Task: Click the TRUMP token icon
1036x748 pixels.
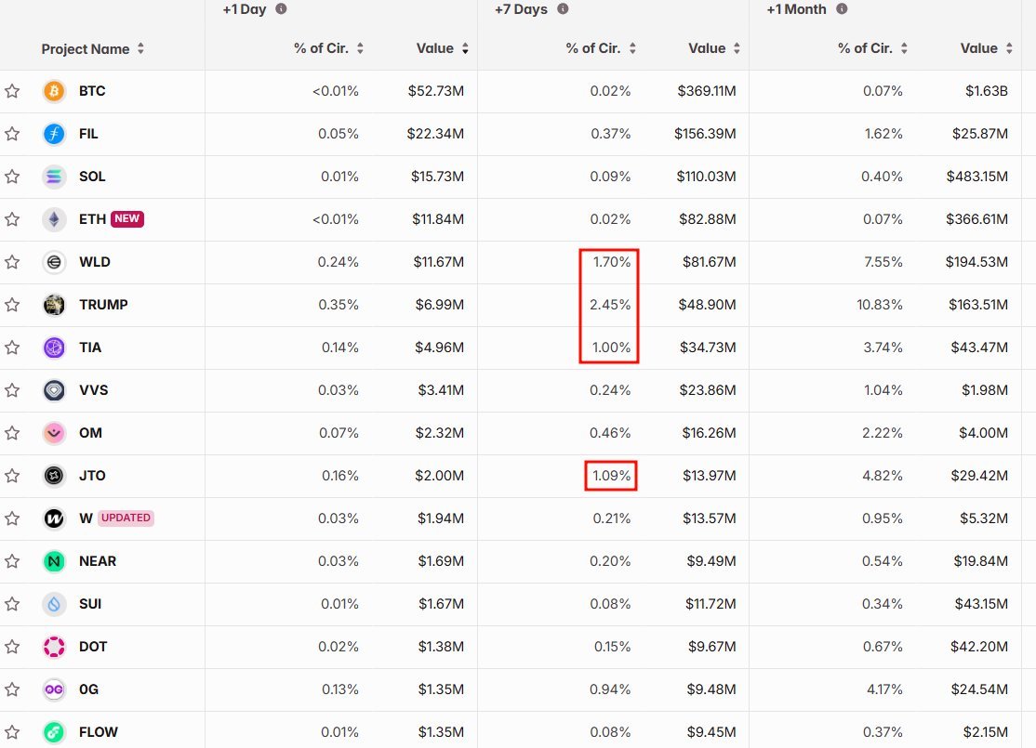Action: click(x=55, y=305)
